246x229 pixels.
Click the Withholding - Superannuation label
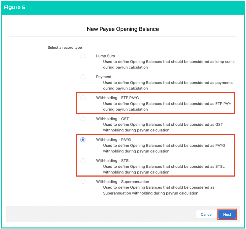tap(122, 182)
